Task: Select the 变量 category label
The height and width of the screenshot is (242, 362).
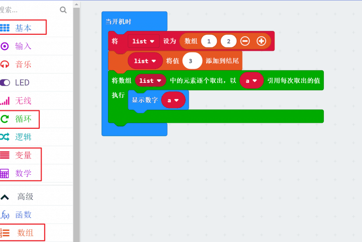Action: pyautogui.click(x=24, y=155)
